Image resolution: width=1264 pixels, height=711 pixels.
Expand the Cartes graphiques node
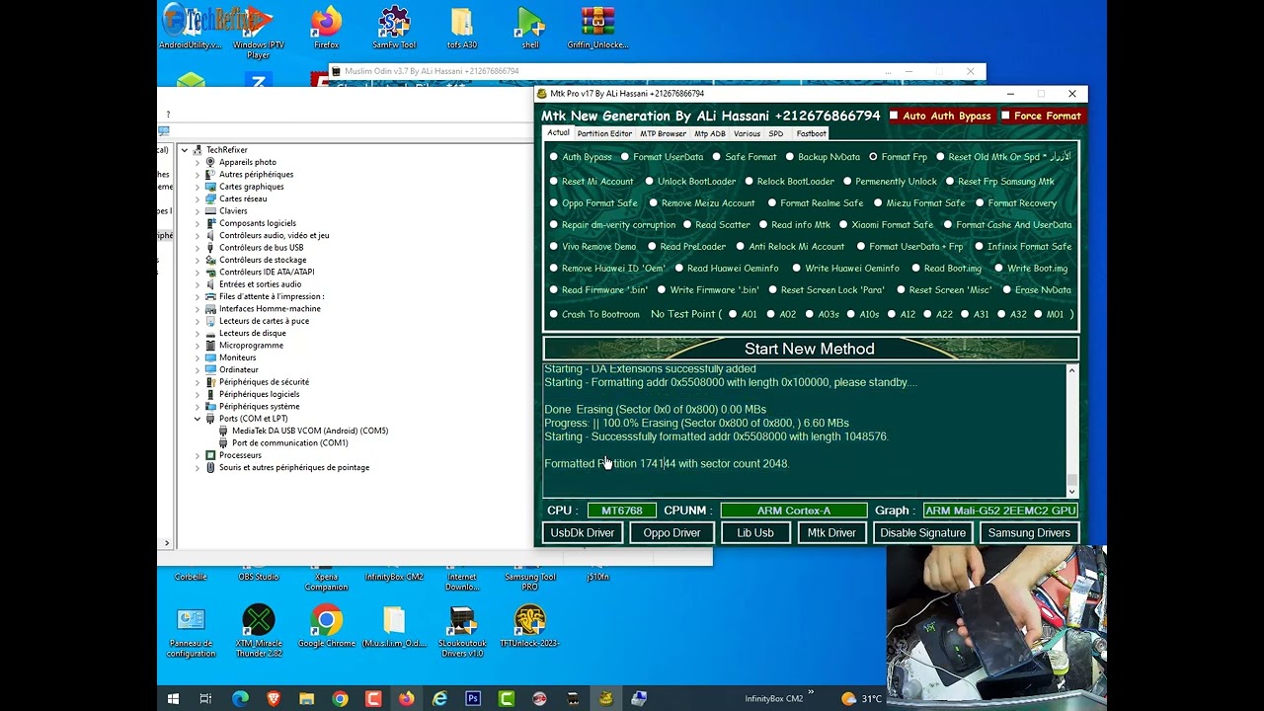pyautogui.click(x=197, y=187)
